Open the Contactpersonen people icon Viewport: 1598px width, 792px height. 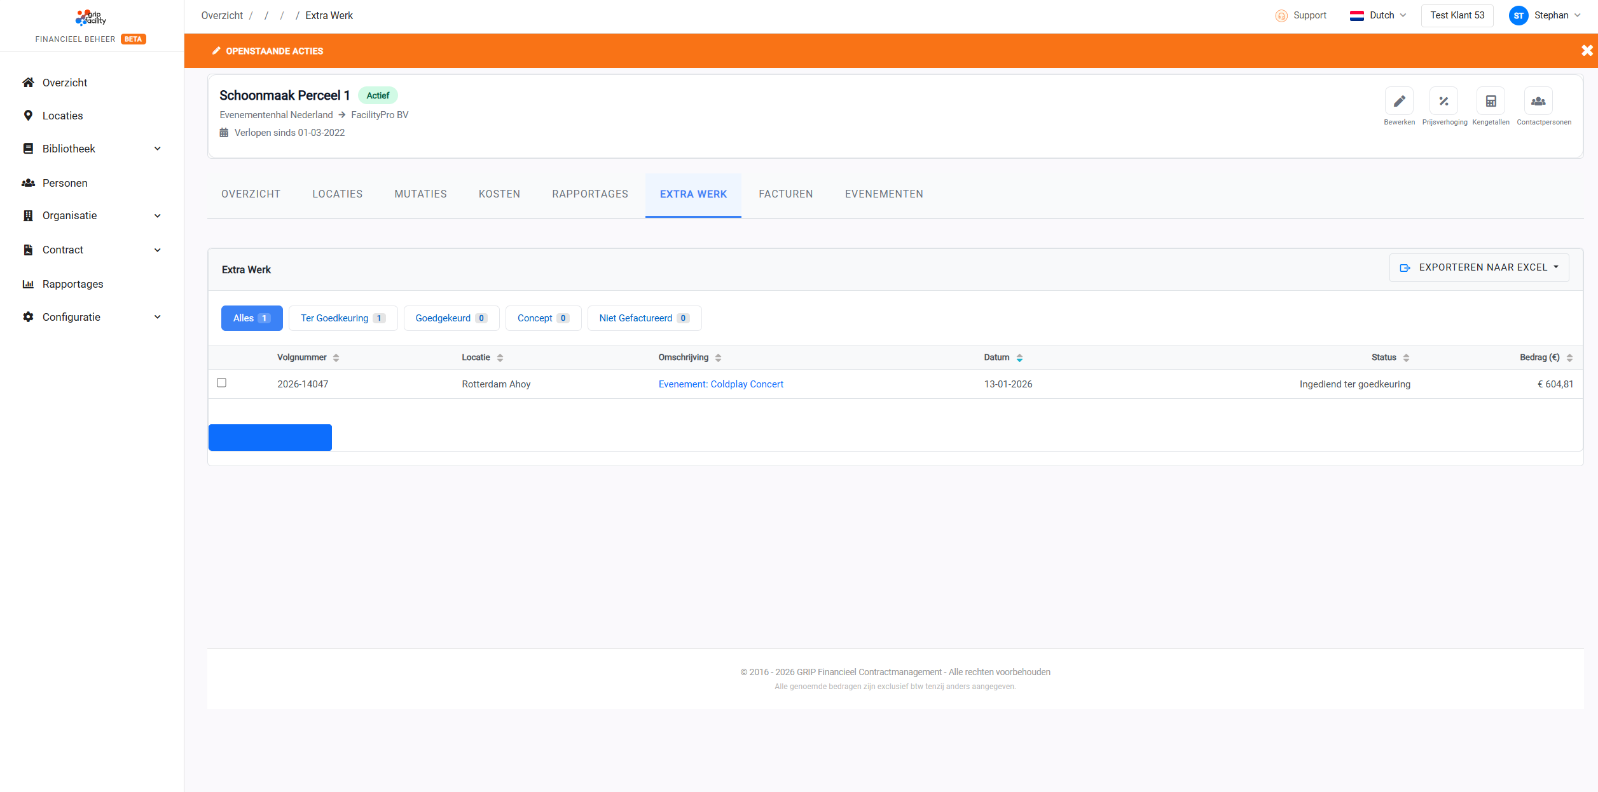1538,101
